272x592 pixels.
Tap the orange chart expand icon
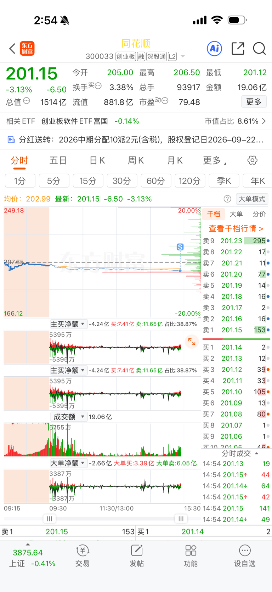click(192, 342)
